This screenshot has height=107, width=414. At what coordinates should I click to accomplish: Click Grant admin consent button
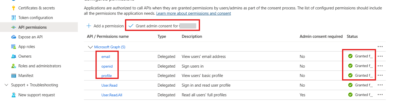pyautogui.click(x=162, y=26)
